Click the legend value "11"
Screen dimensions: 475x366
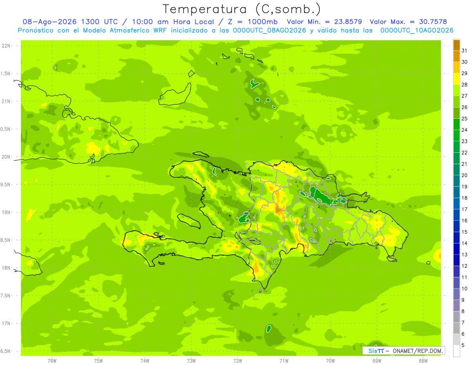465,277
